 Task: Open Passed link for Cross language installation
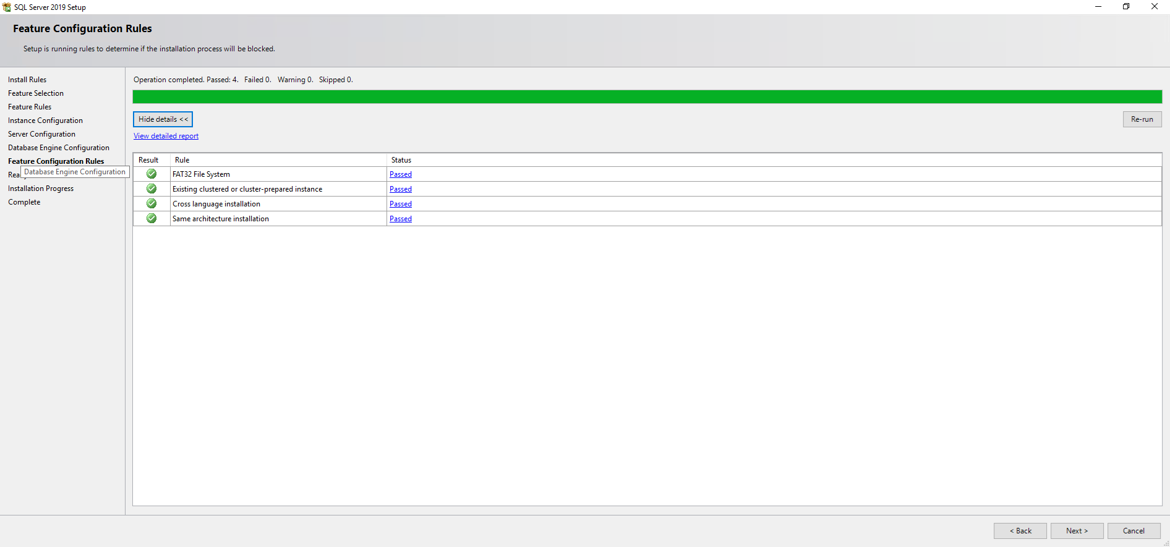click(400, 204)
